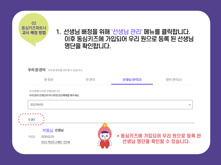Click teacher name 박동심 link
221x165 pixels.
[x=48, y=130]
